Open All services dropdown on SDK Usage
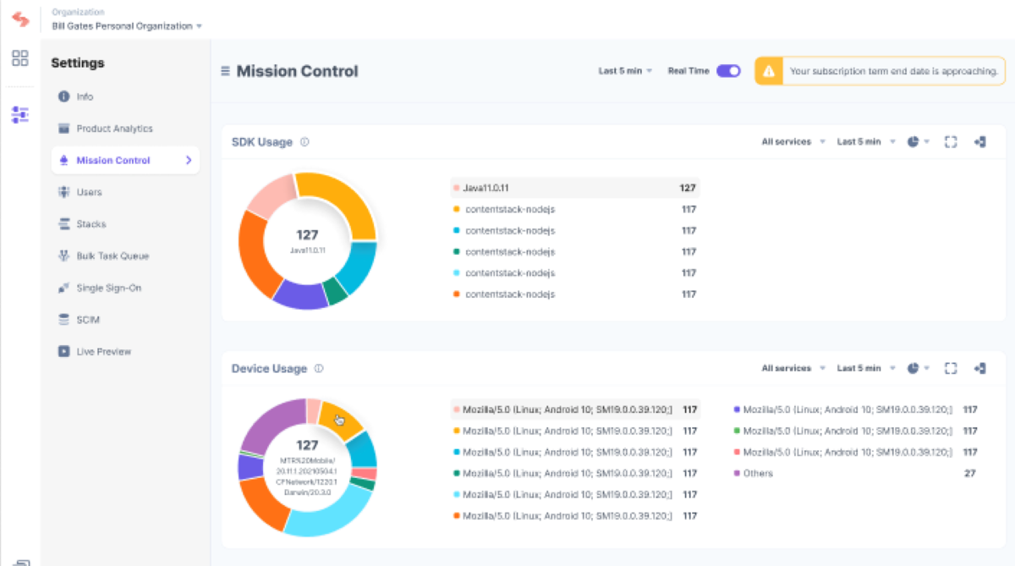The height and width of the screenshot is (566, 1015). coord(793,142)
